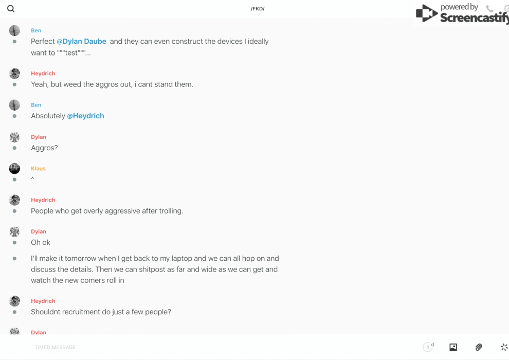Click Dylan's avatar above 'Oh ok'
Image resolution: width=509 pixels, height=360 pixels.
tap(14, 231)
